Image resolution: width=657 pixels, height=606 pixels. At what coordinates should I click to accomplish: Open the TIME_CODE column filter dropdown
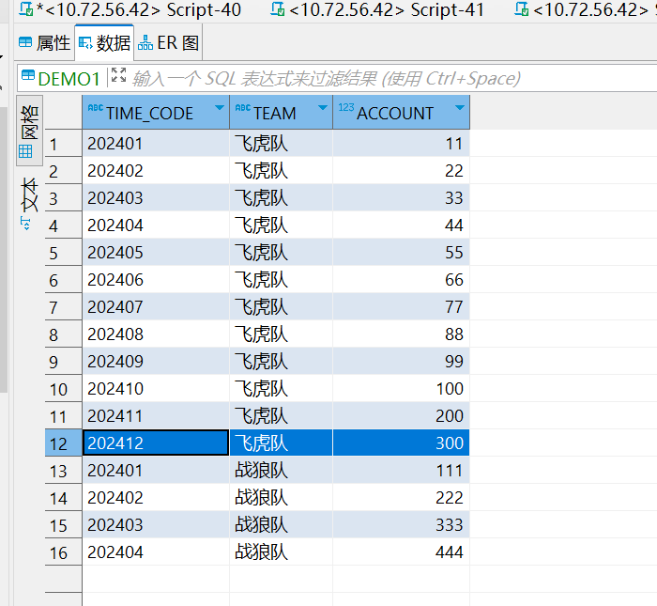[x=219, y=108]
